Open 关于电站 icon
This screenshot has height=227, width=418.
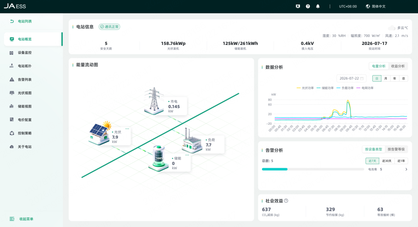coord(12,146)
